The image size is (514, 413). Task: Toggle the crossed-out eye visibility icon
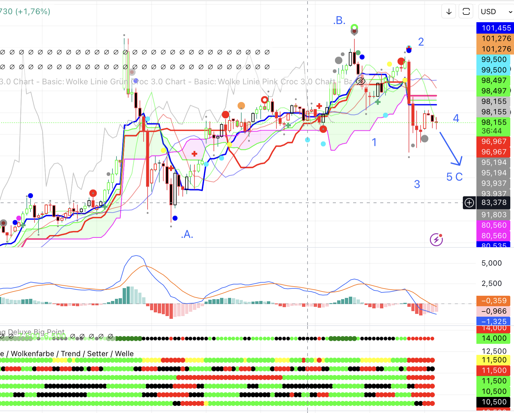pos(360,82)
